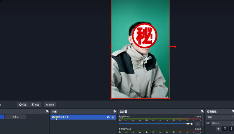Open source 设置 properties button
This screenshot has width=234, height=134.
(x=23, y=105)
